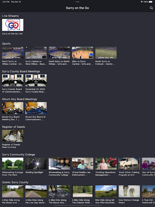Tap 'Surry Community College' section heading

pos(18,154)
